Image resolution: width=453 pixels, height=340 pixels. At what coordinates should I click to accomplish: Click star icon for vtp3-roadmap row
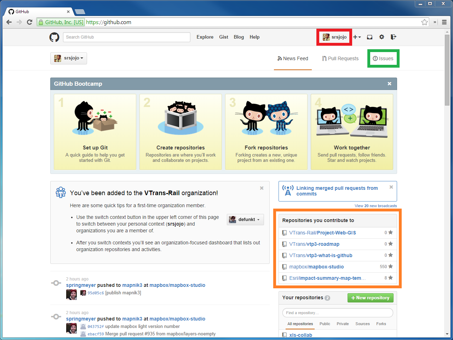390,244
